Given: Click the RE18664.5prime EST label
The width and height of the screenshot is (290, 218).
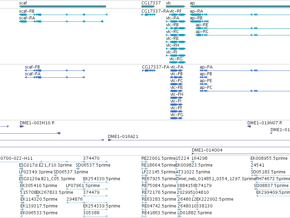Looking at the screenshot, I should pyautogui.click(x=158, y=165).
